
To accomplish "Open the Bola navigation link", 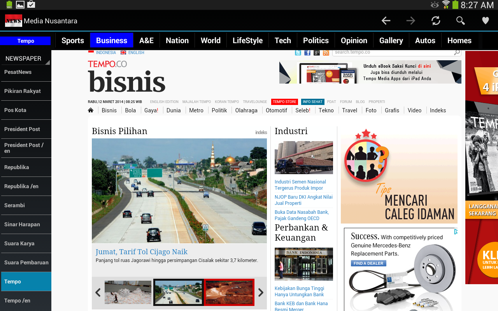I will tap(130, 110).
